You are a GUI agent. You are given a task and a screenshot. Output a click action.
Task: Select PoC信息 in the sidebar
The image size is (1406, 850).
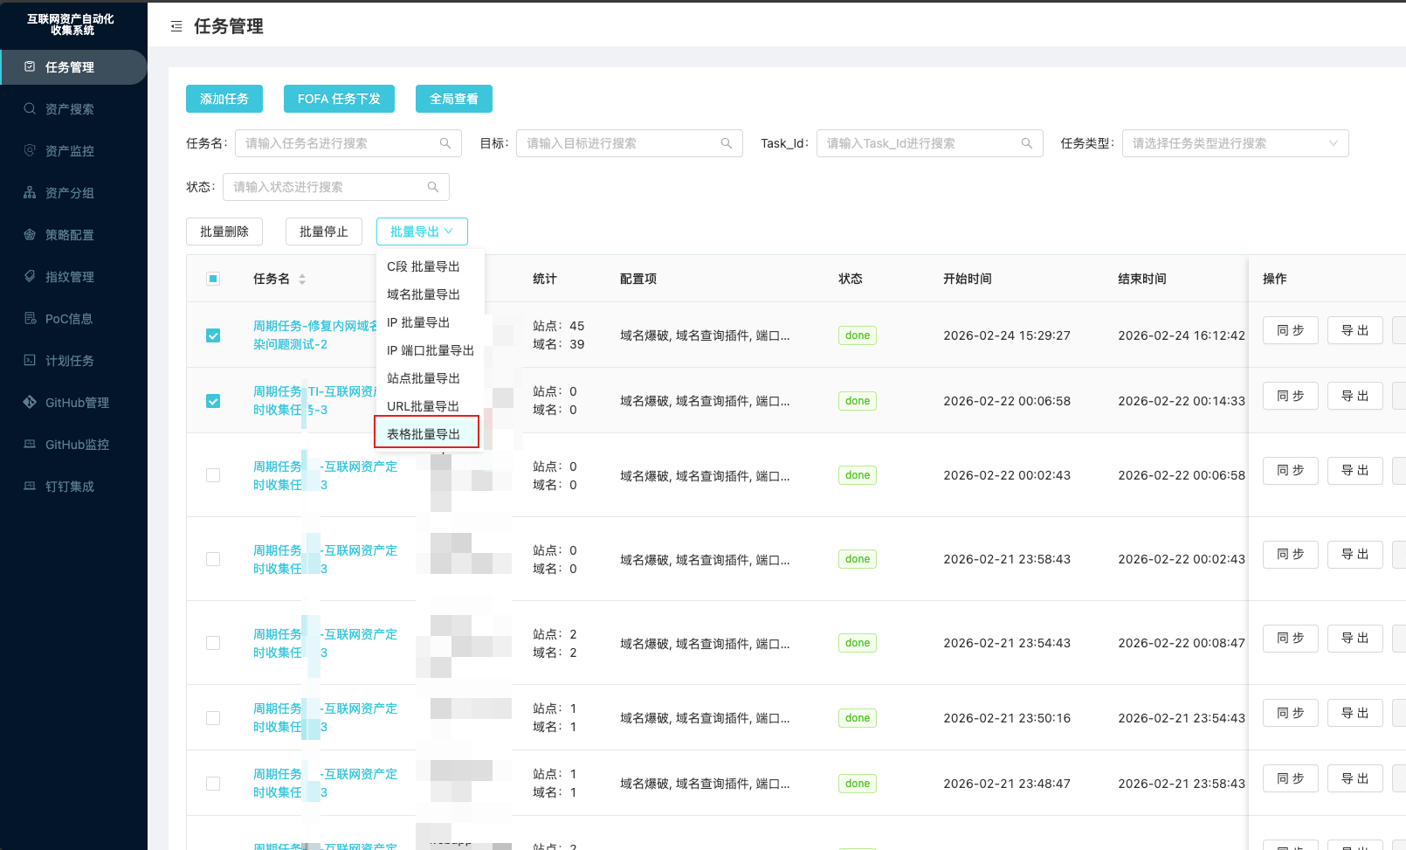click(x=73, y=319)
